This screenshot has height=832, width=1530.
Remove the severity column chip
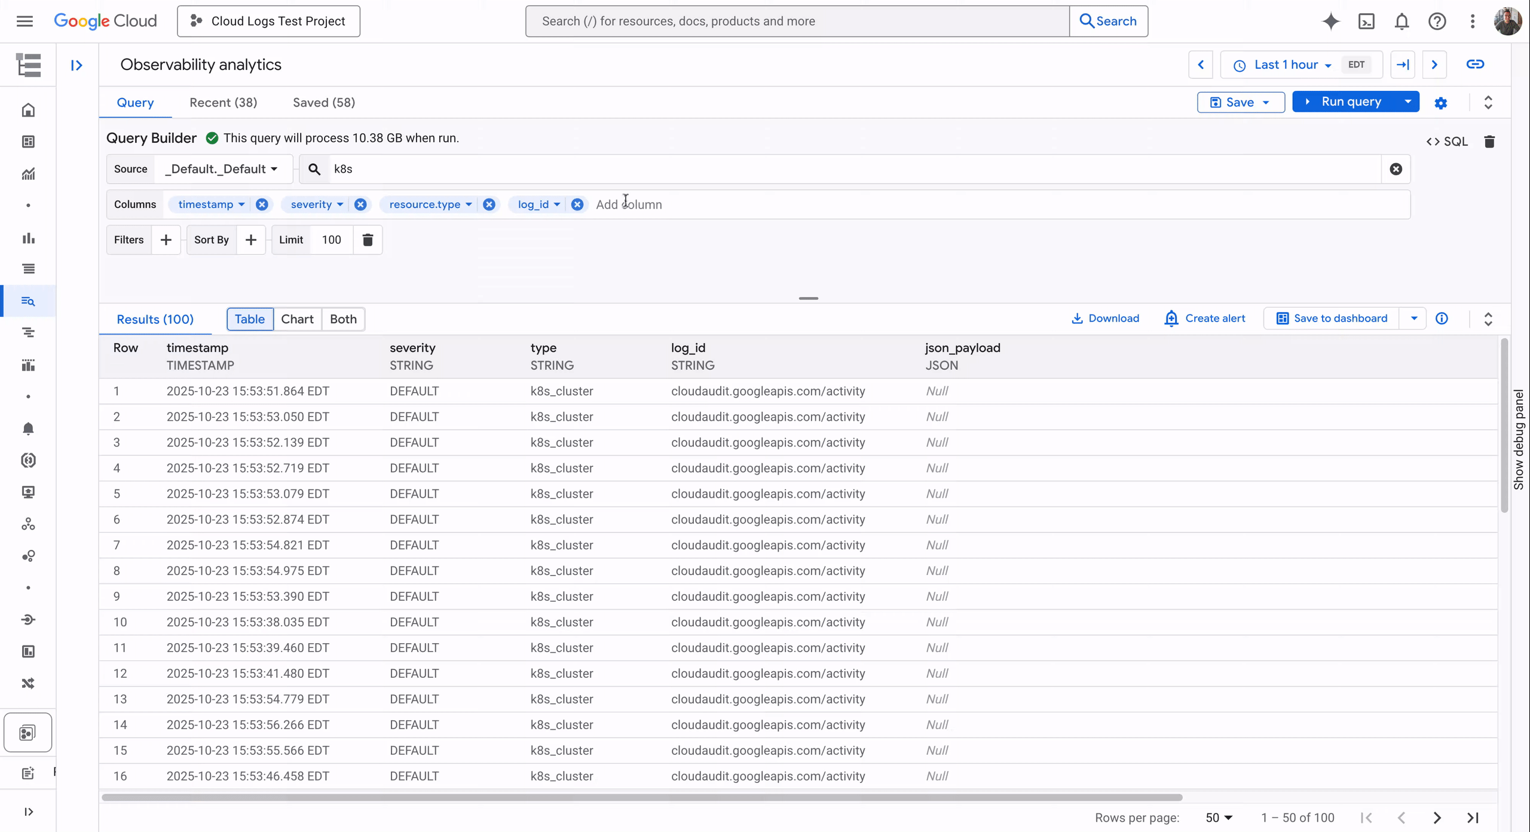360,204
